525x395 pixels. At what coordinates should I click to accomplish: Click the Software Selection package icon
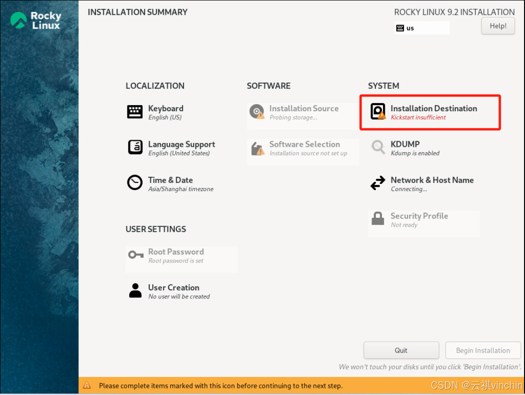pyautogui.click(x=258, y=148)
